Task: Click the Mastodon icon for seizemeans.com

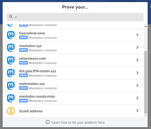Action: (11, 60)
